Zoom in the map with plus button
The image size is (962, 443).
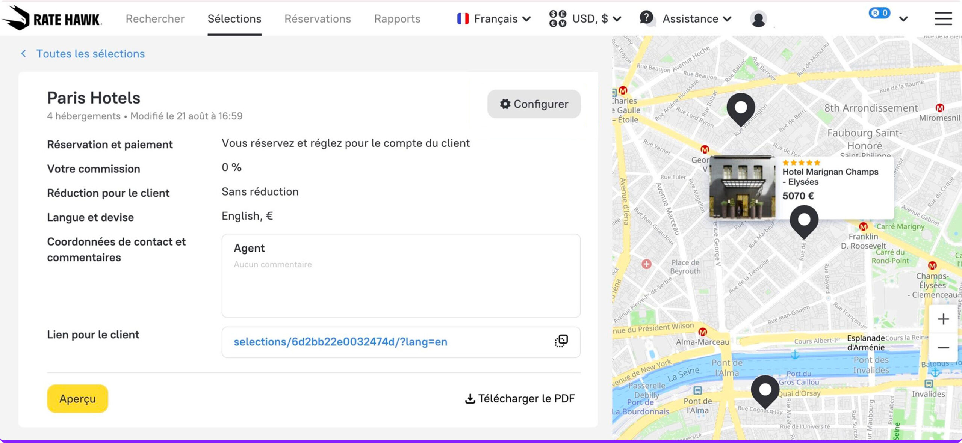[x=943, y=319]
